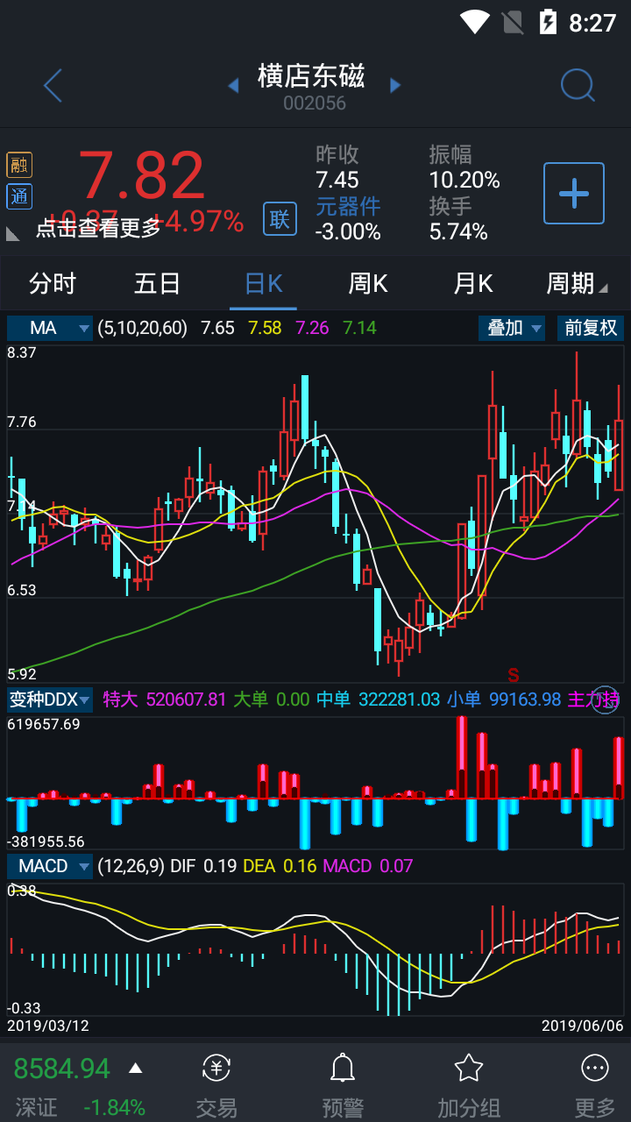Tap the 换手 5.74% value

(458, 231)
